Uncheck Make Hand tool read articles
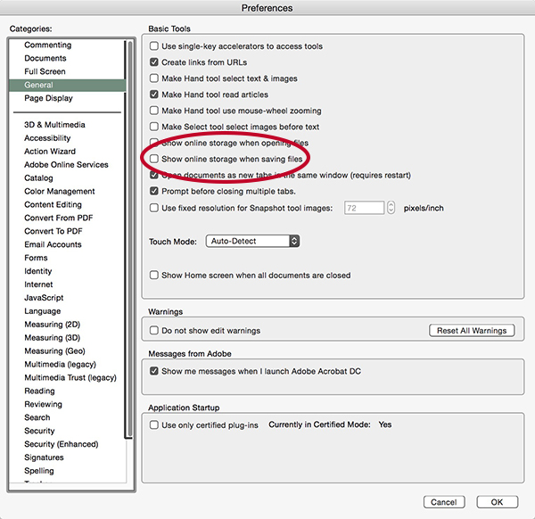The width and height of the screenshot is (535, 519). pos(154,95)
